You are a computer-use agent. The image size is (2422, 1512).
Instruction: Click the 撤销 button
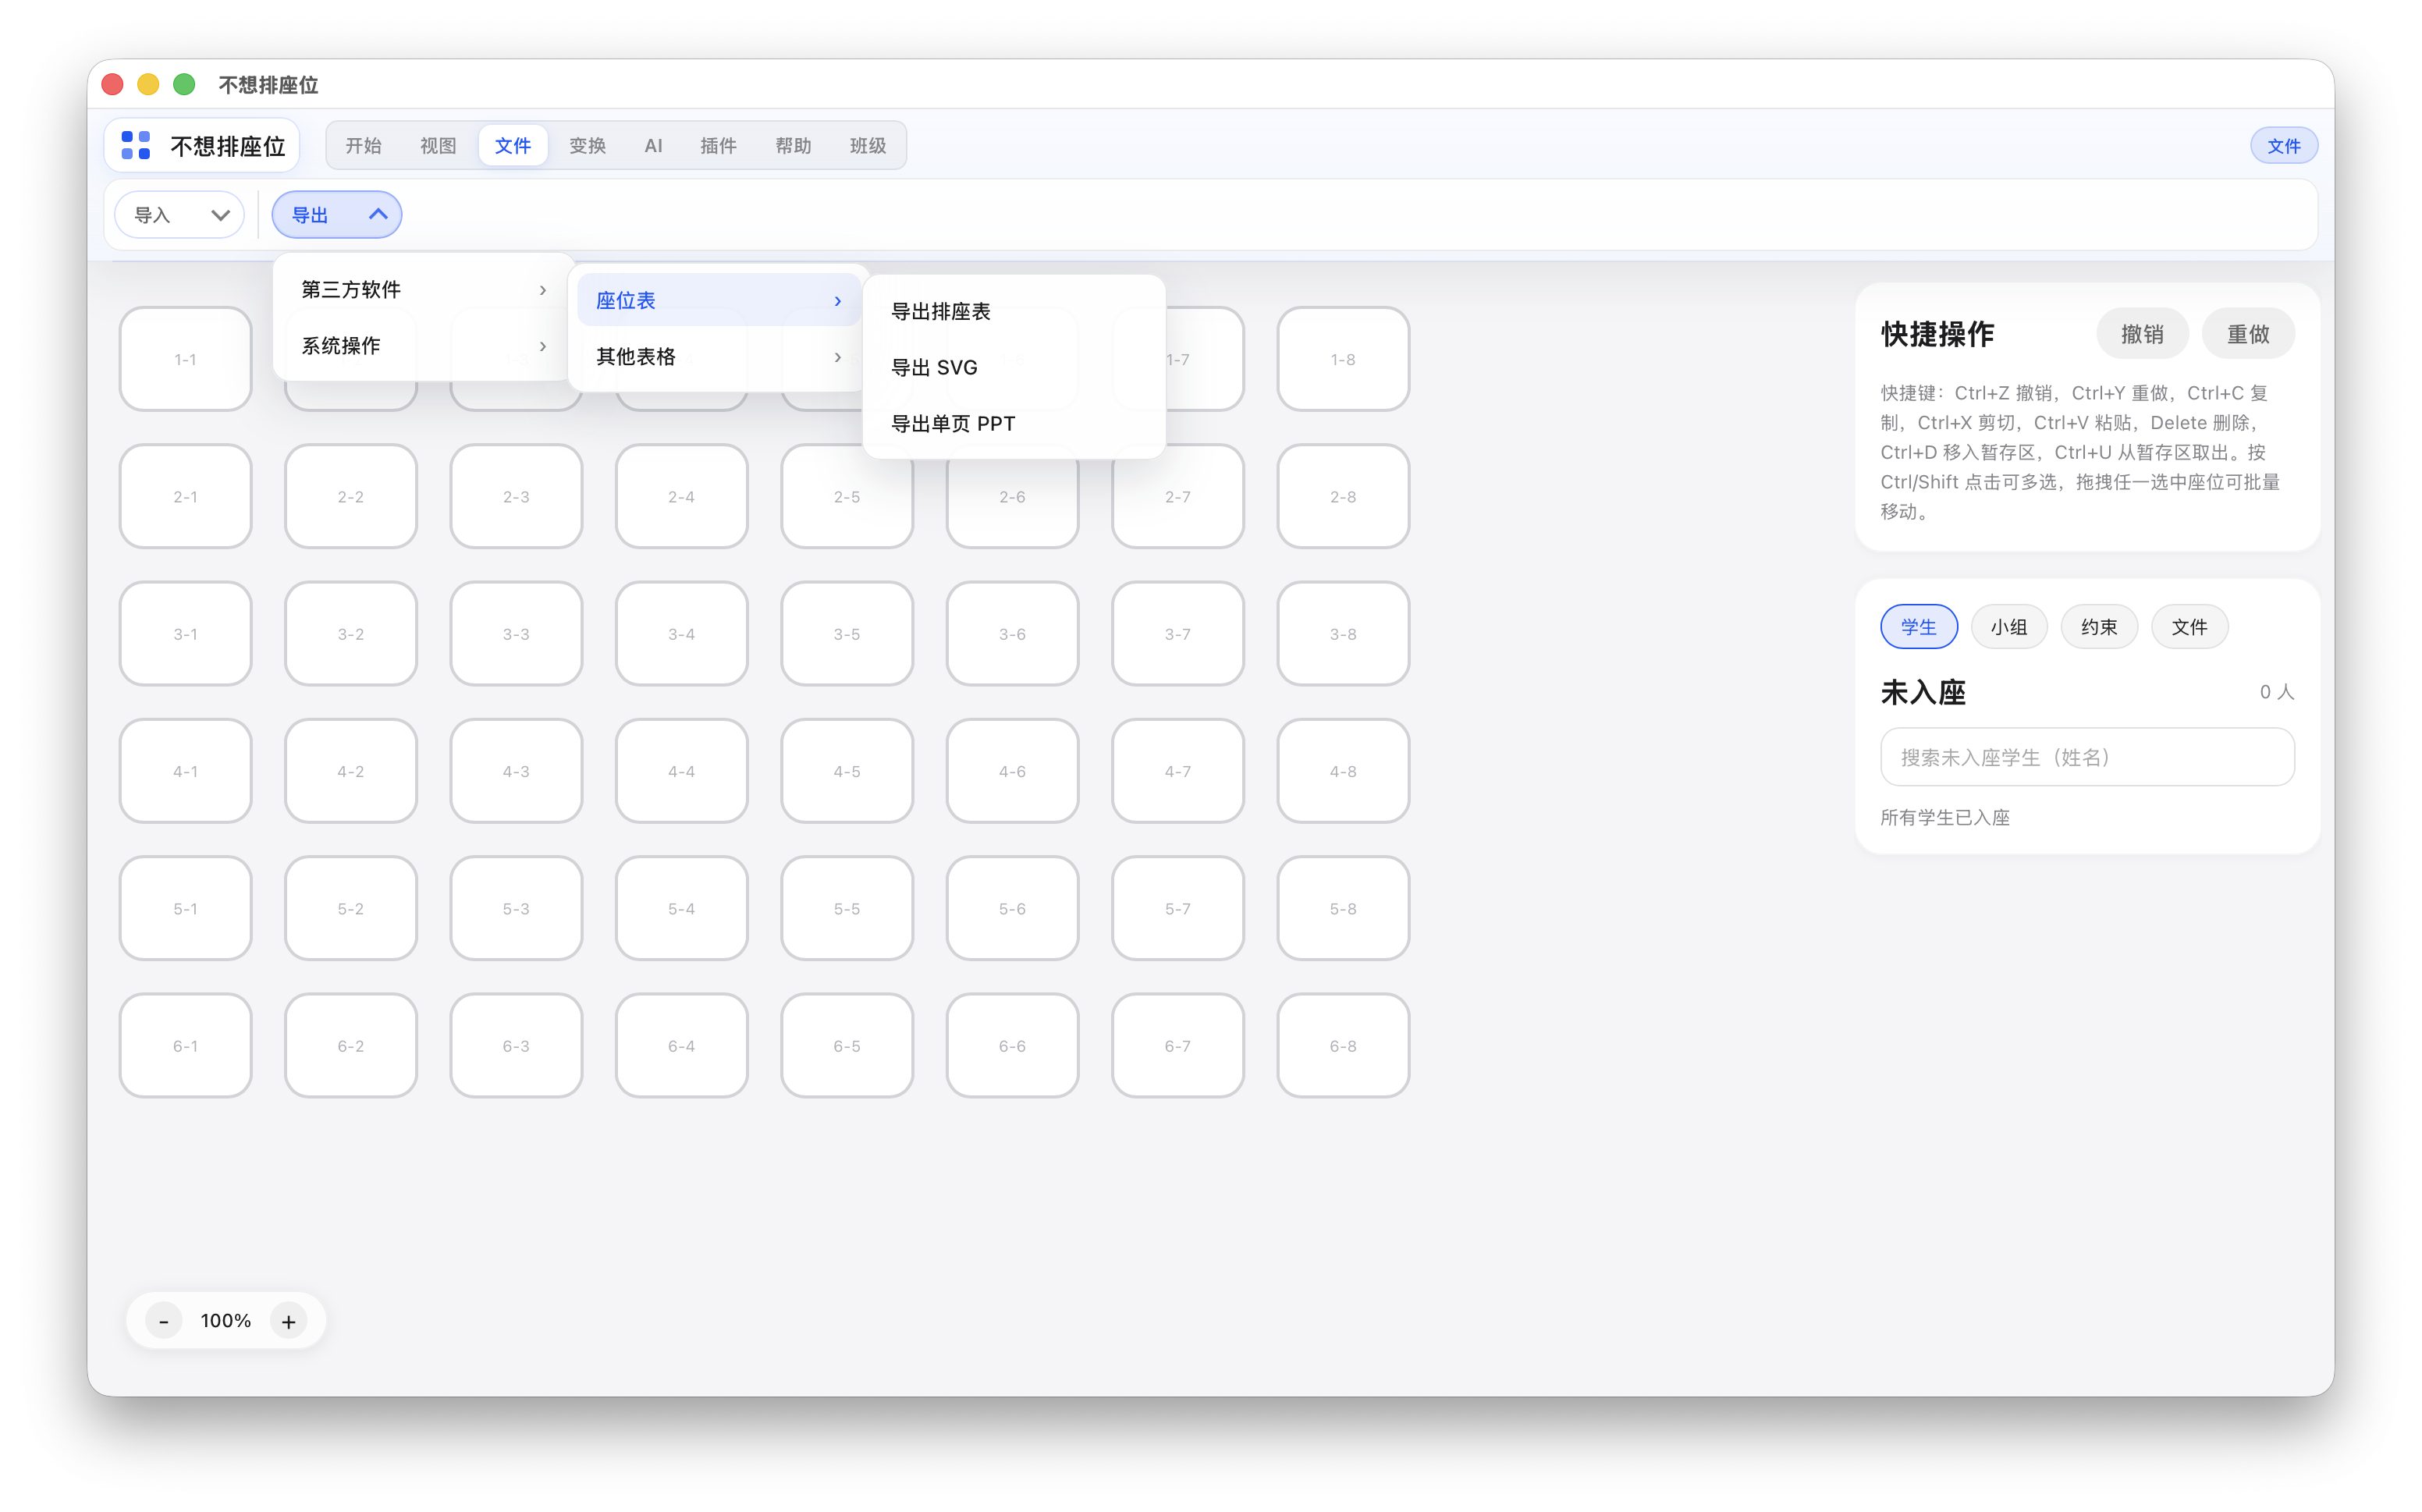coord(2142,334)
